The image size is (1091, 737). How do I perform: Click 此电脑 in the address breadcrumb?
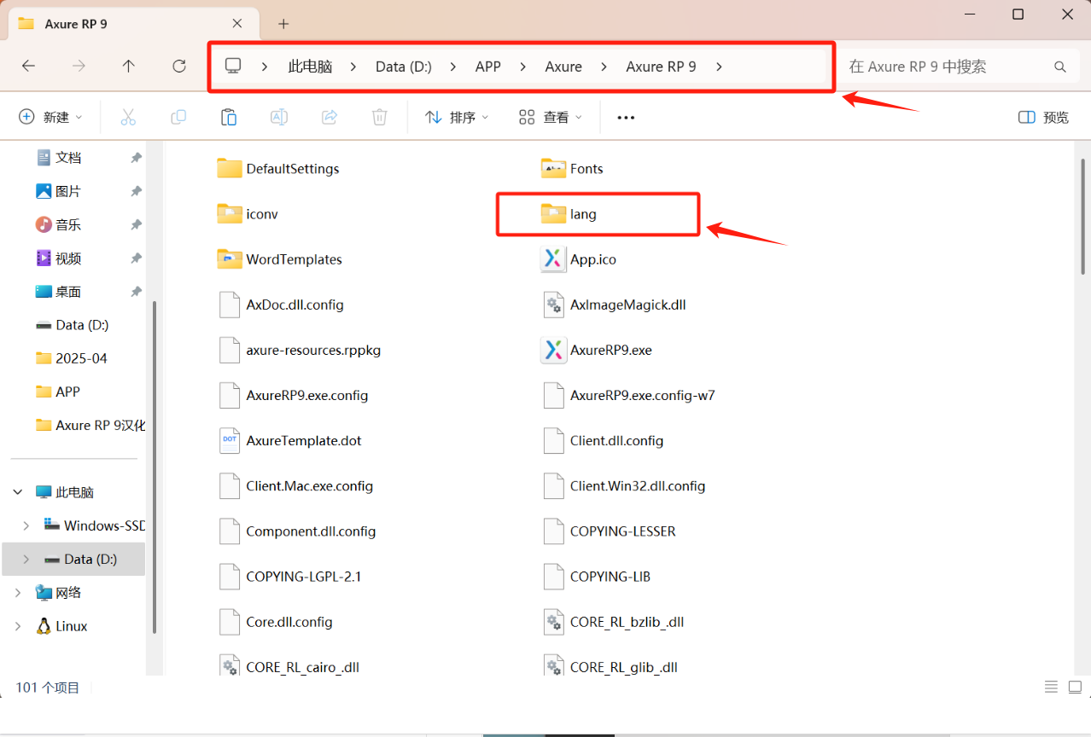click(x=310, y=67)
